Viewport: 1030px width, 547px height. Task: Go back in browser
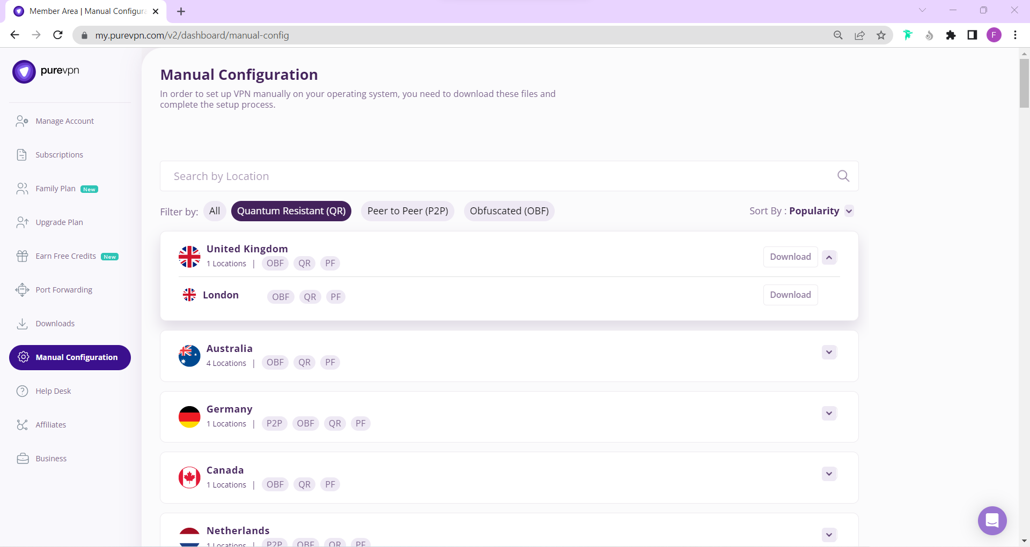pos(14,35)
